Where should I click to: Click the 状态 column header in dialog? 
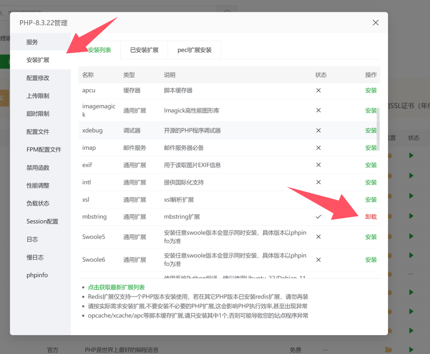click(321, 75)
